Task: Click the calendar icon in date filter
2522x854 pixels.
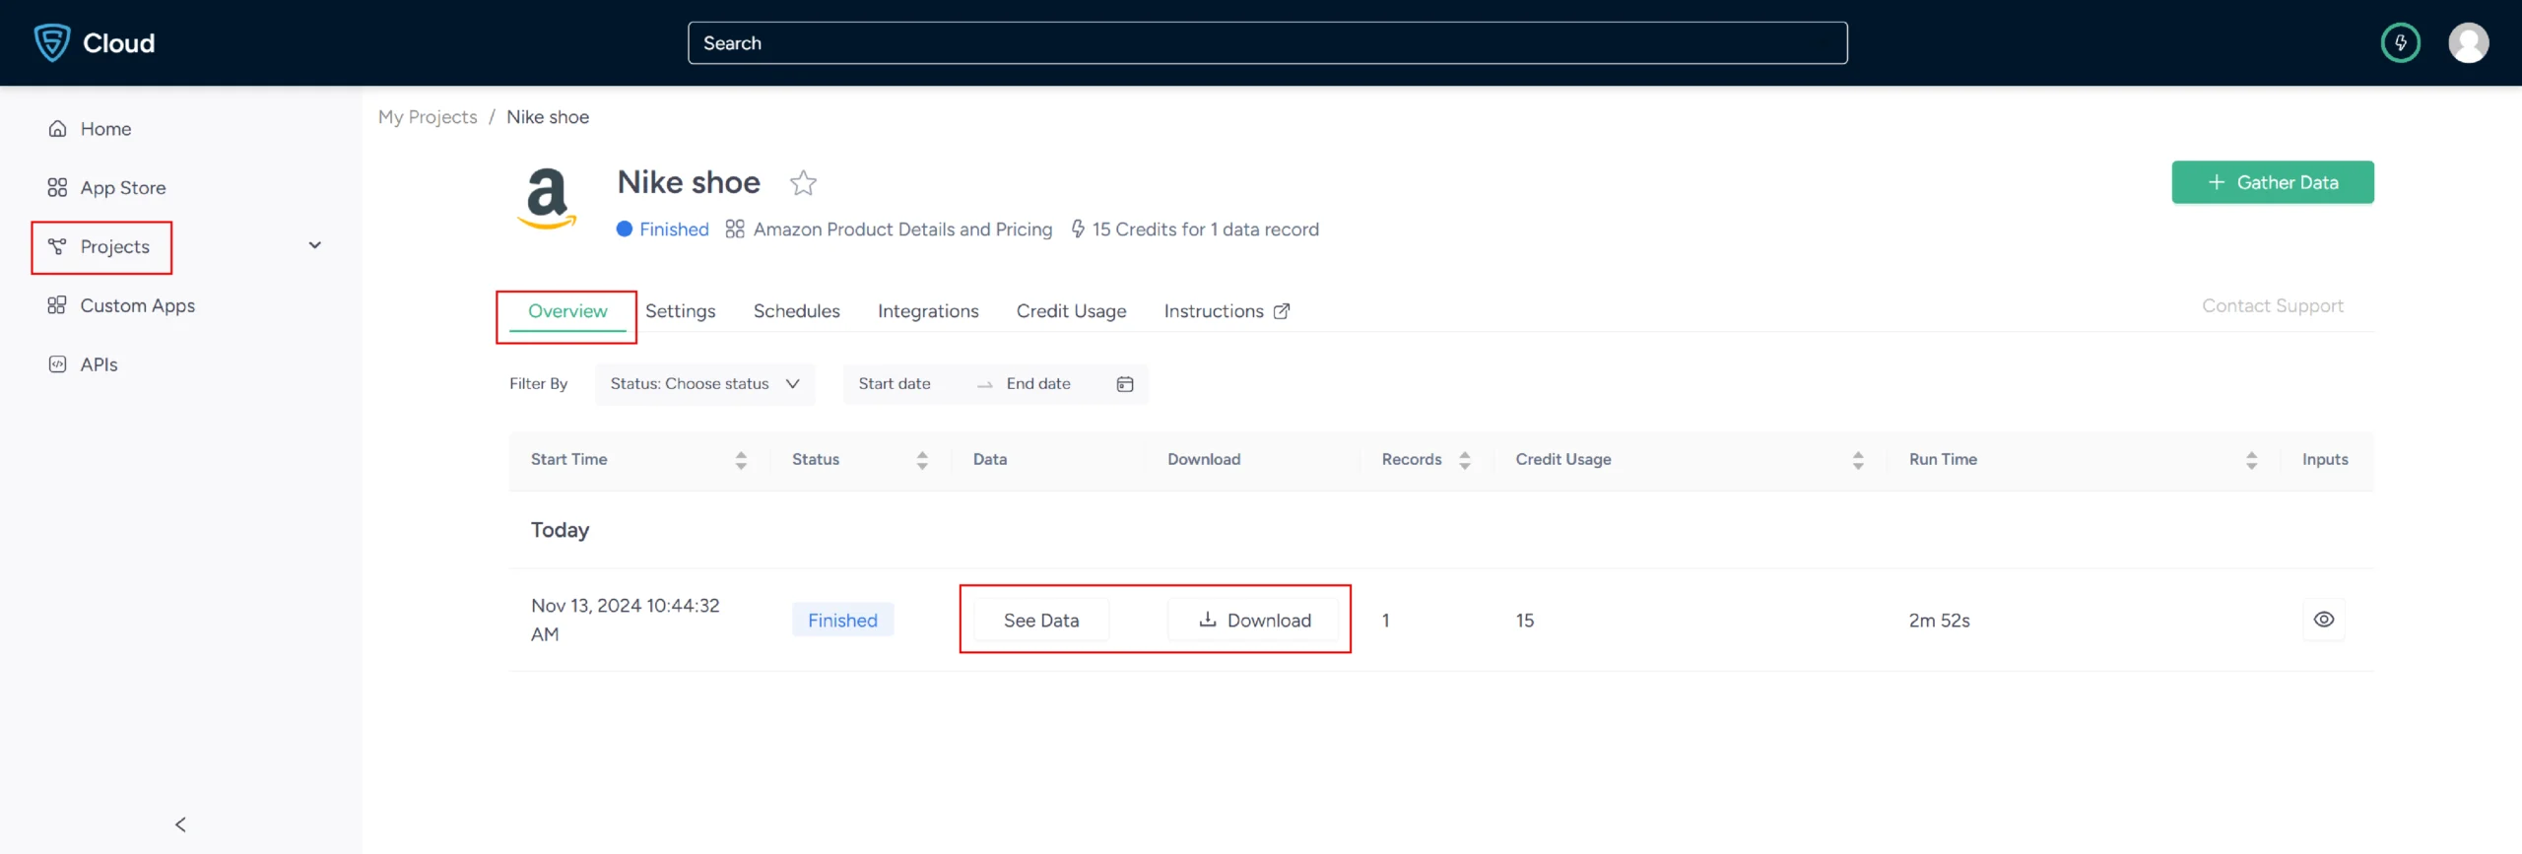Action: 1125,384
